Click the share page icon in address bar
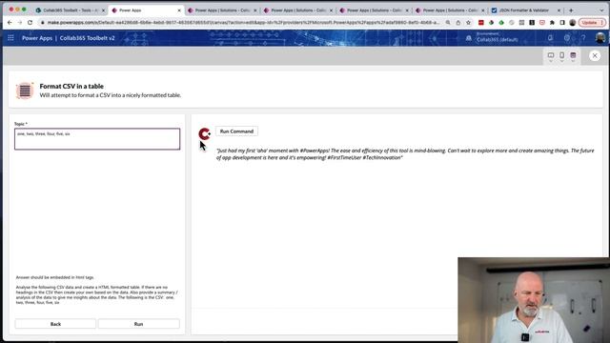The image size is (610, 343). (458, 23)
